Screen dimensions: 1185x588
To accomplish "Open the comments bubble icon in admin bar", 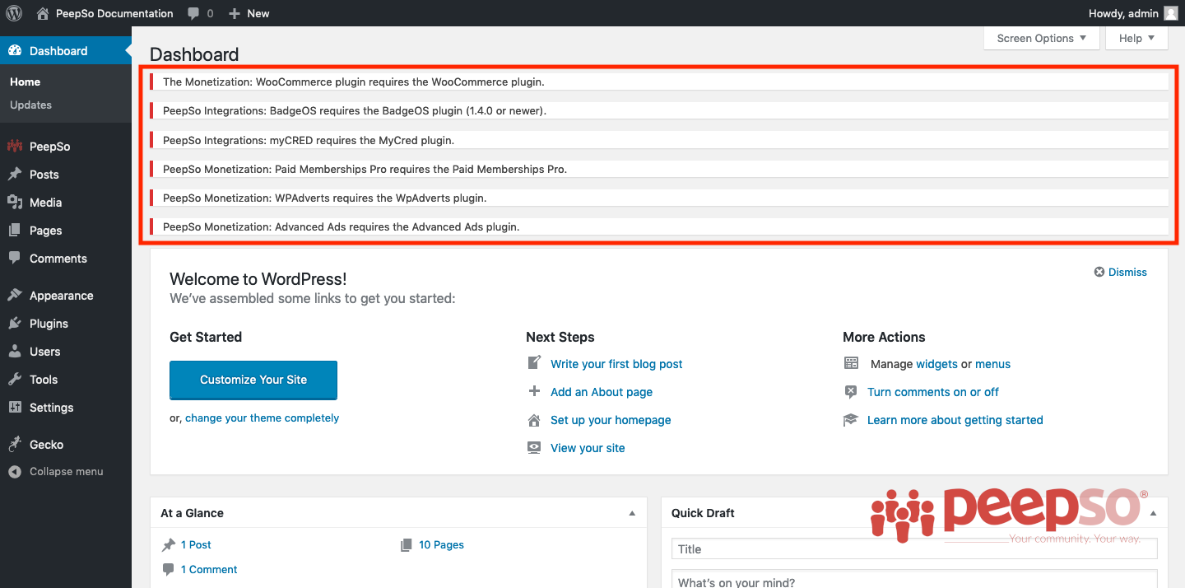I will [x=193, y=13].
